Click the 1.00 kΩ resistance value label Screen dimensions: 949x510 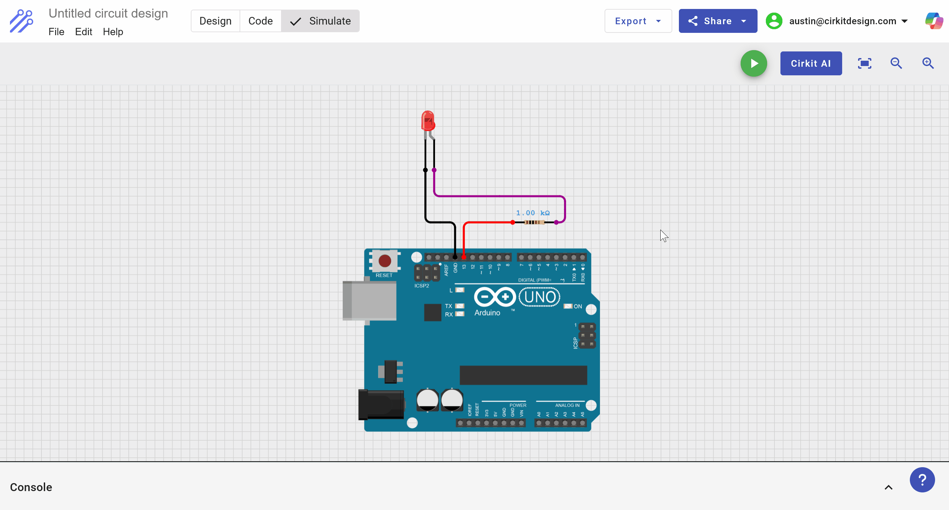(x=533, y=213)
